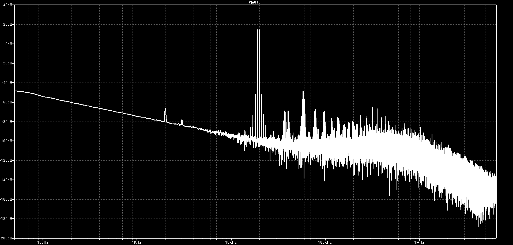
Task: Click the -180dB axis label
Action: pyautogui.click(x=7, y=219)
